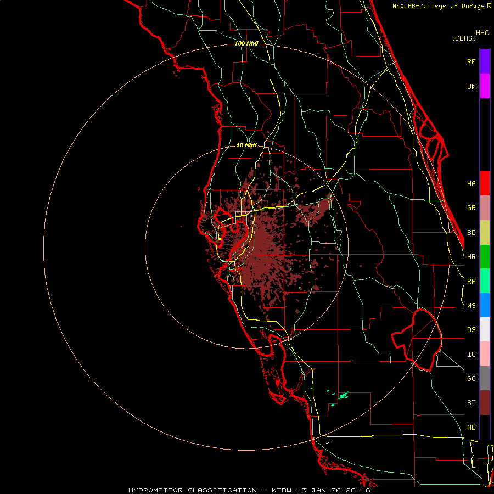Select the yellow BD legend swatch
Image resolution: width=494 pixels, height=494 pixels.
(485, 233)
